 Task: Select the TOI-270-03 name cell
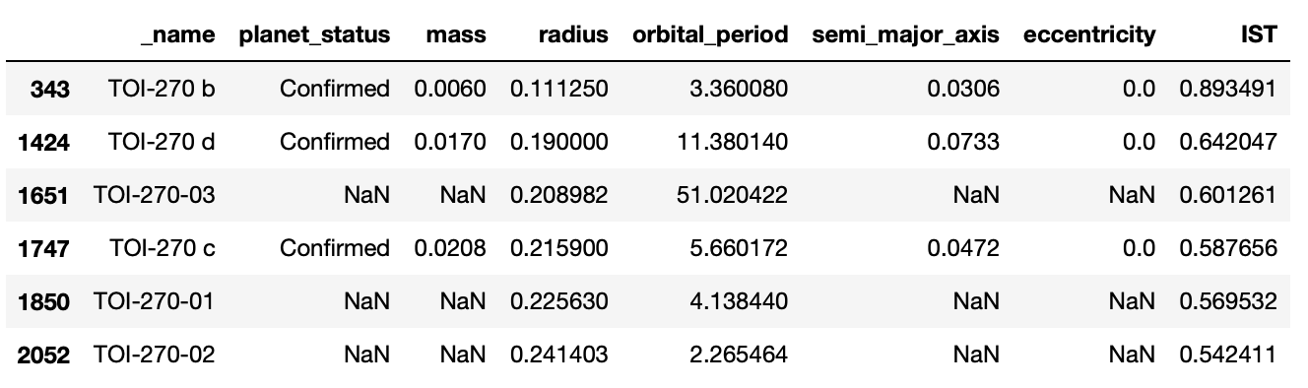tap(154, 195)
